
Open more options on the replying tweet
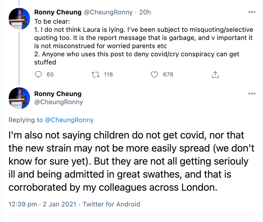[252, 94]
